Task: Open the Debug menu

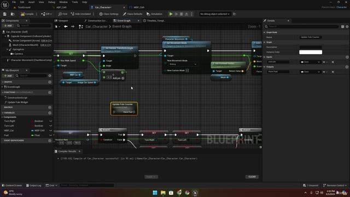Action: (x=51, y=2)
